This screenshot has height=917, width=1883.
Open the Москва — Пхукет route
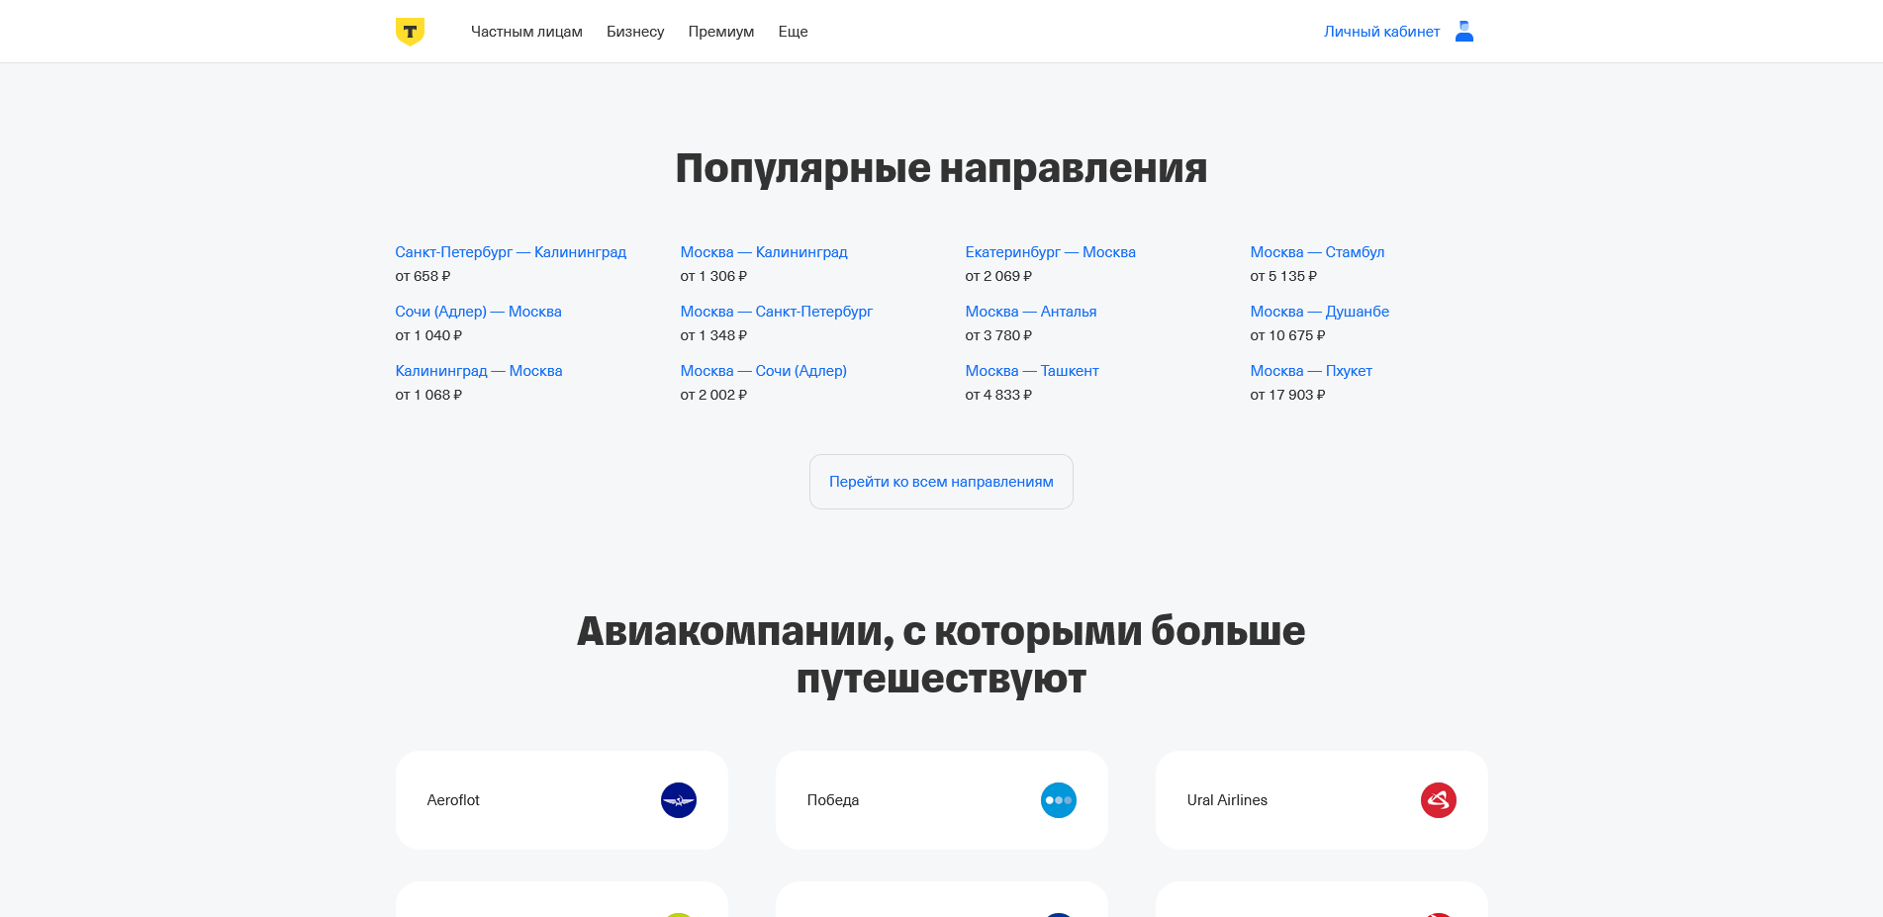[1310, 370]
